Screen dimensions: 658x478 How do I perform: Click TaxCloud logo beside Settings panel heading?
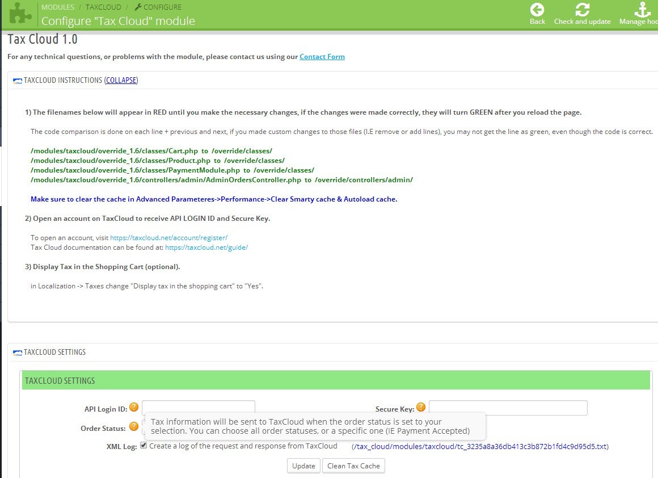pos(17,353)
